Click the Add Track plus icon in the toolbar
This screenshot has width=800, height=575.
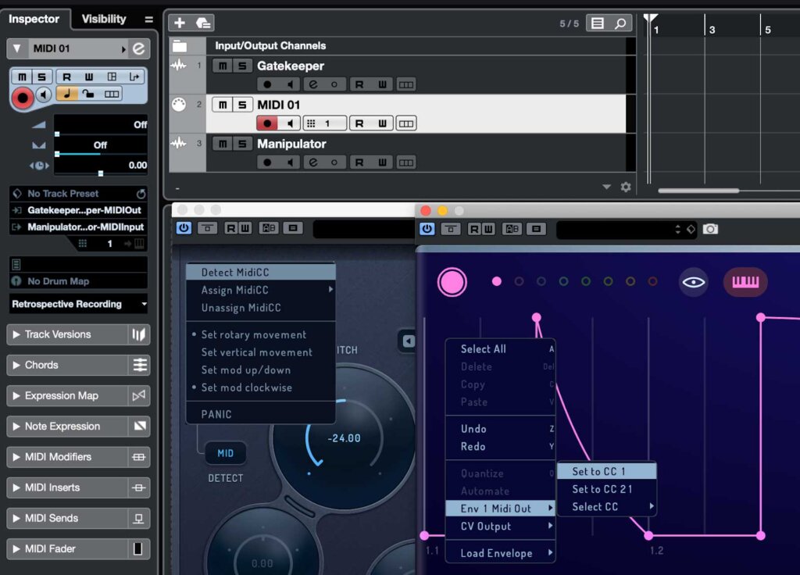pyautogui.click(x=178, y=23)
